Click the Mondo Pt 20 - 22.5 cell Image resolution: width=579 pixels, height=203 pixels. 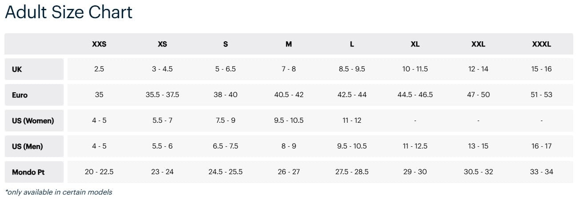(99, 172)
